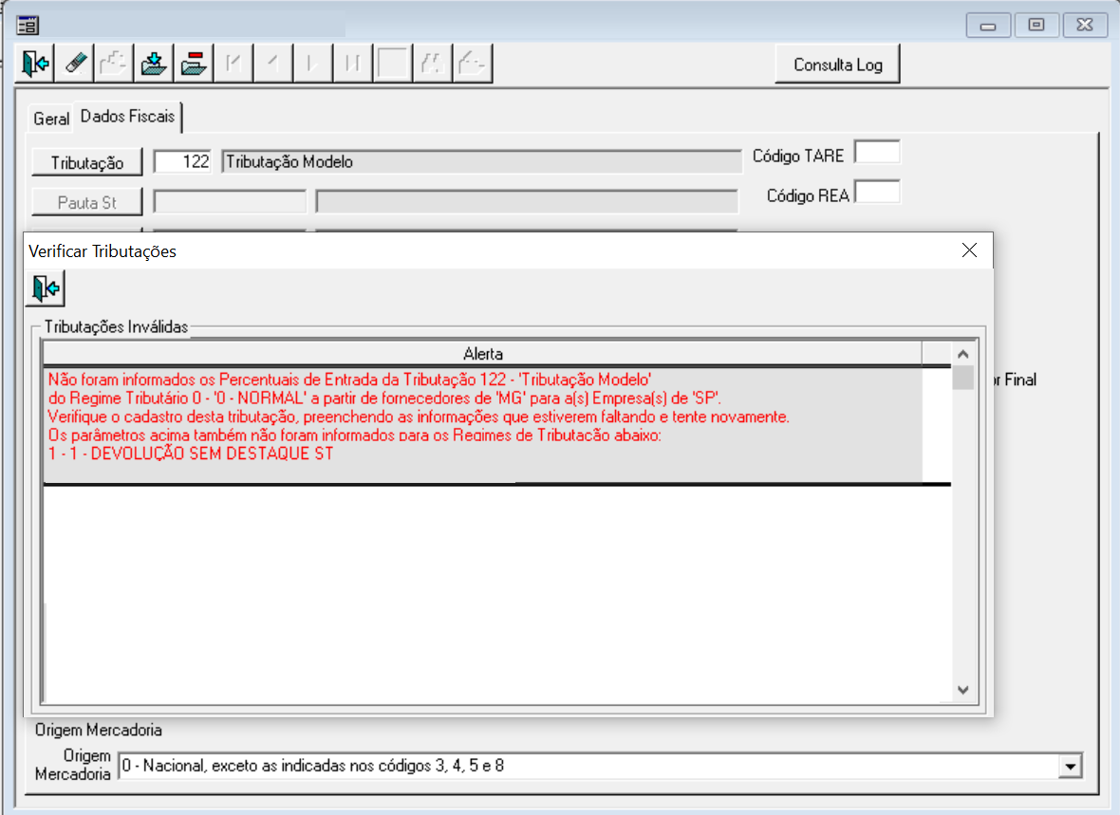Click the Pauta St code field
This screenshot has width=1120, height=815.
click(230, 201)
